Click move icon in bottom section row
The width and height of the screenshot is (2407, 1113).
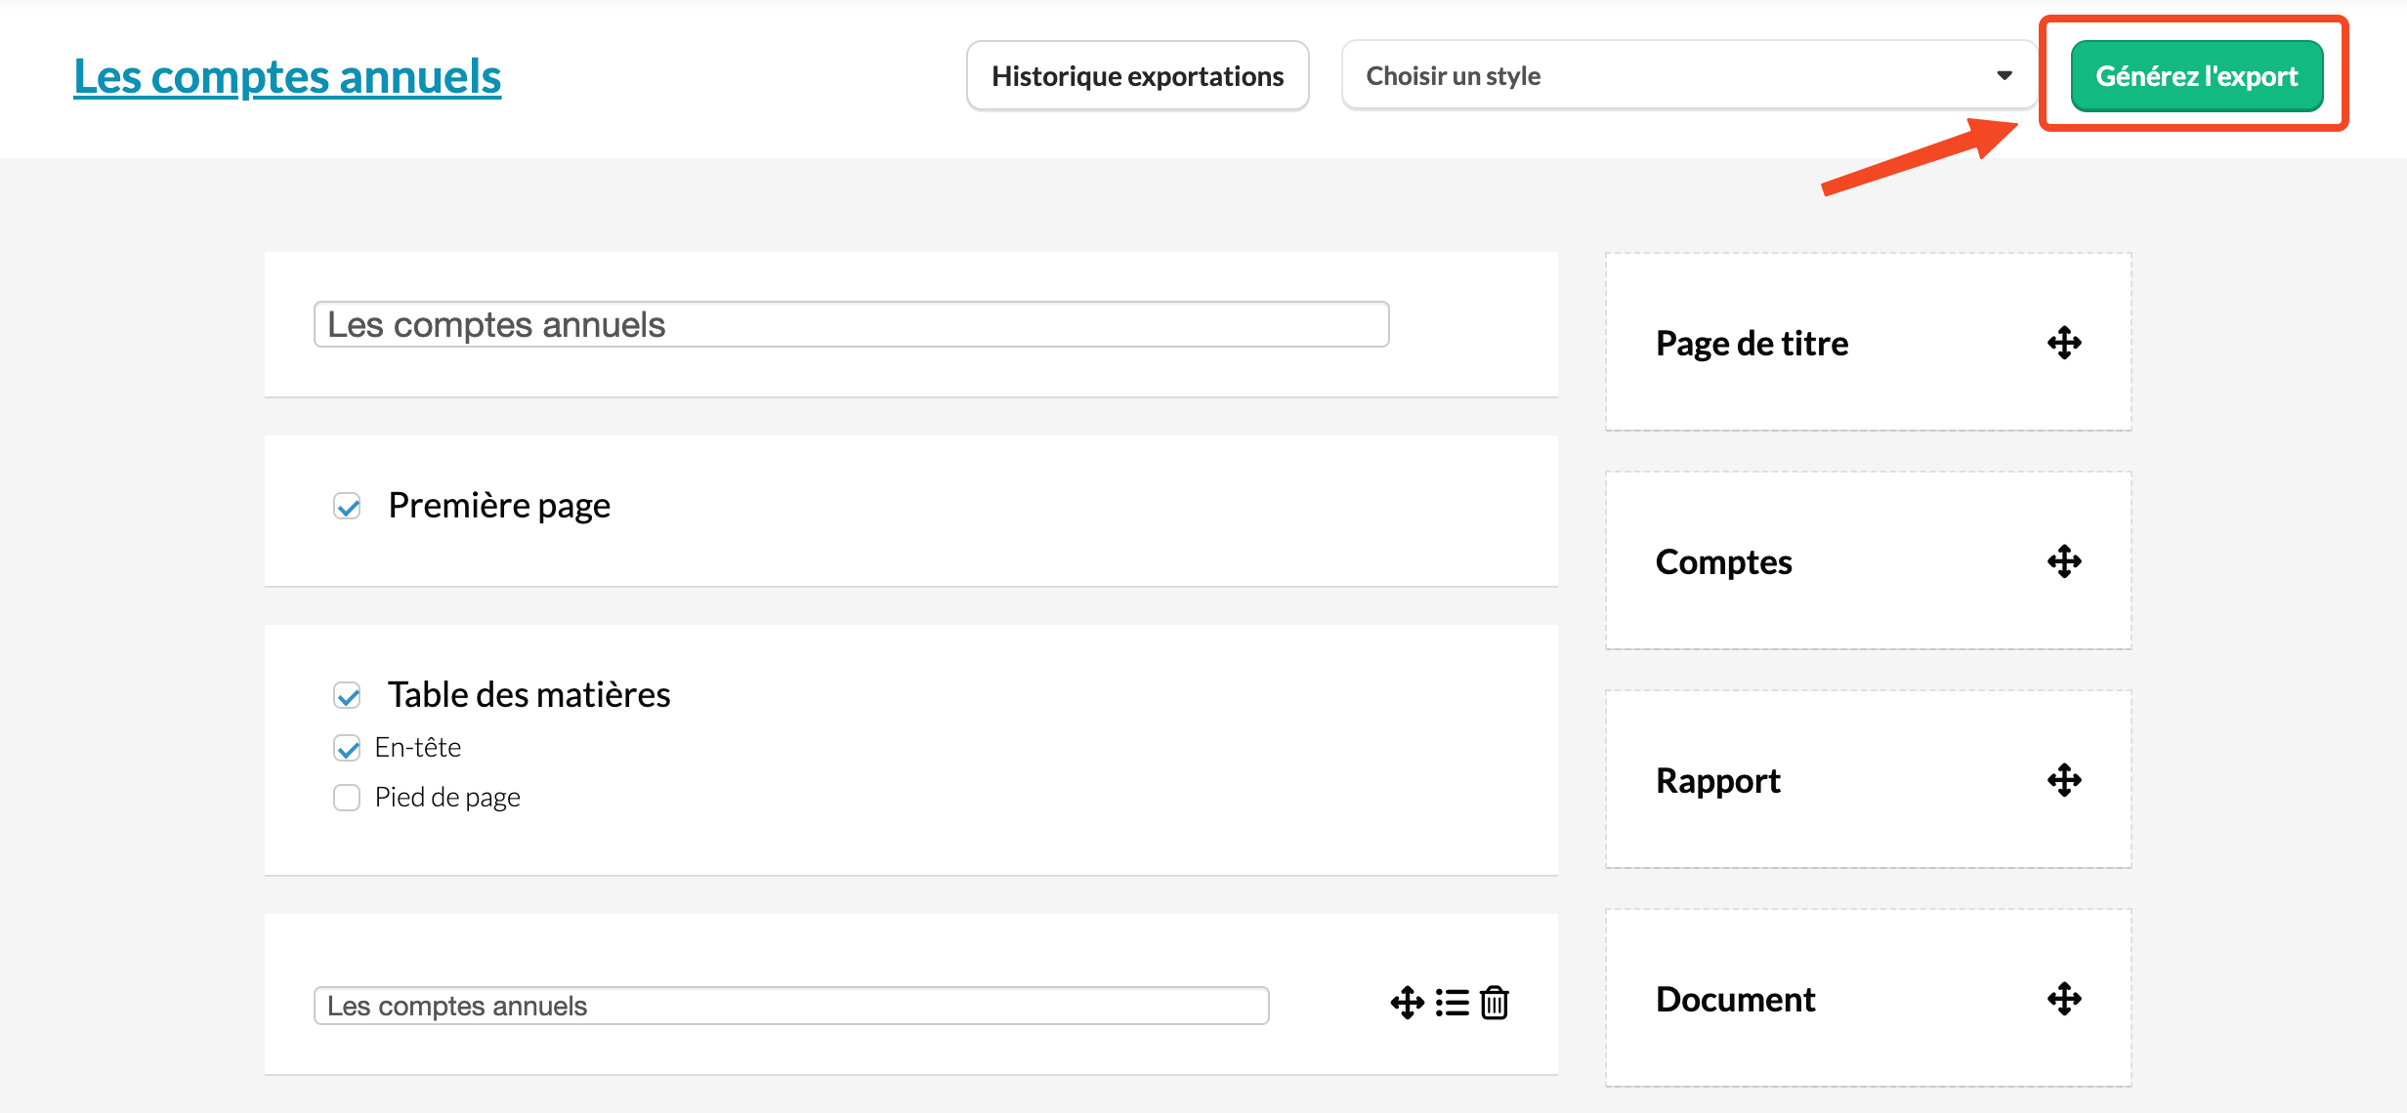pyautogui.click(x=1407, y=1003)
